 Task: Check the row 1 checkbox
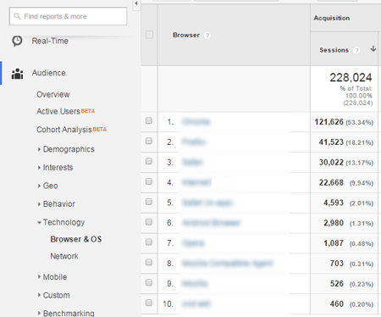pos(149,121)
